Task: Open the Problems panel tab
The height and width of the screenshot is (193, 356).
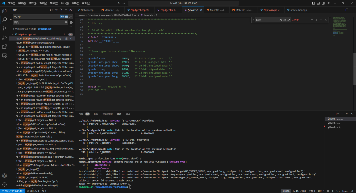Action: (84, 114)
